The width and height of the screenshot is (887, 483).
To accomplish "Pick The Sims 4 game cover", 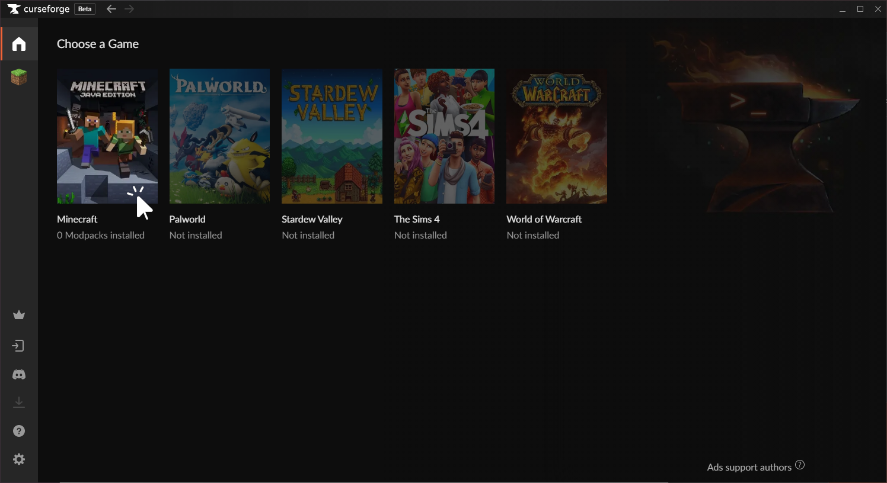I will 444,136.
